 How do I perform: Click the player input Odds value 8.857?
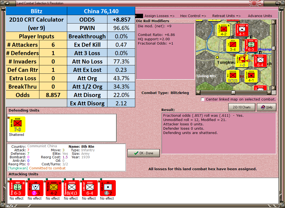click(x=53, y=95)
